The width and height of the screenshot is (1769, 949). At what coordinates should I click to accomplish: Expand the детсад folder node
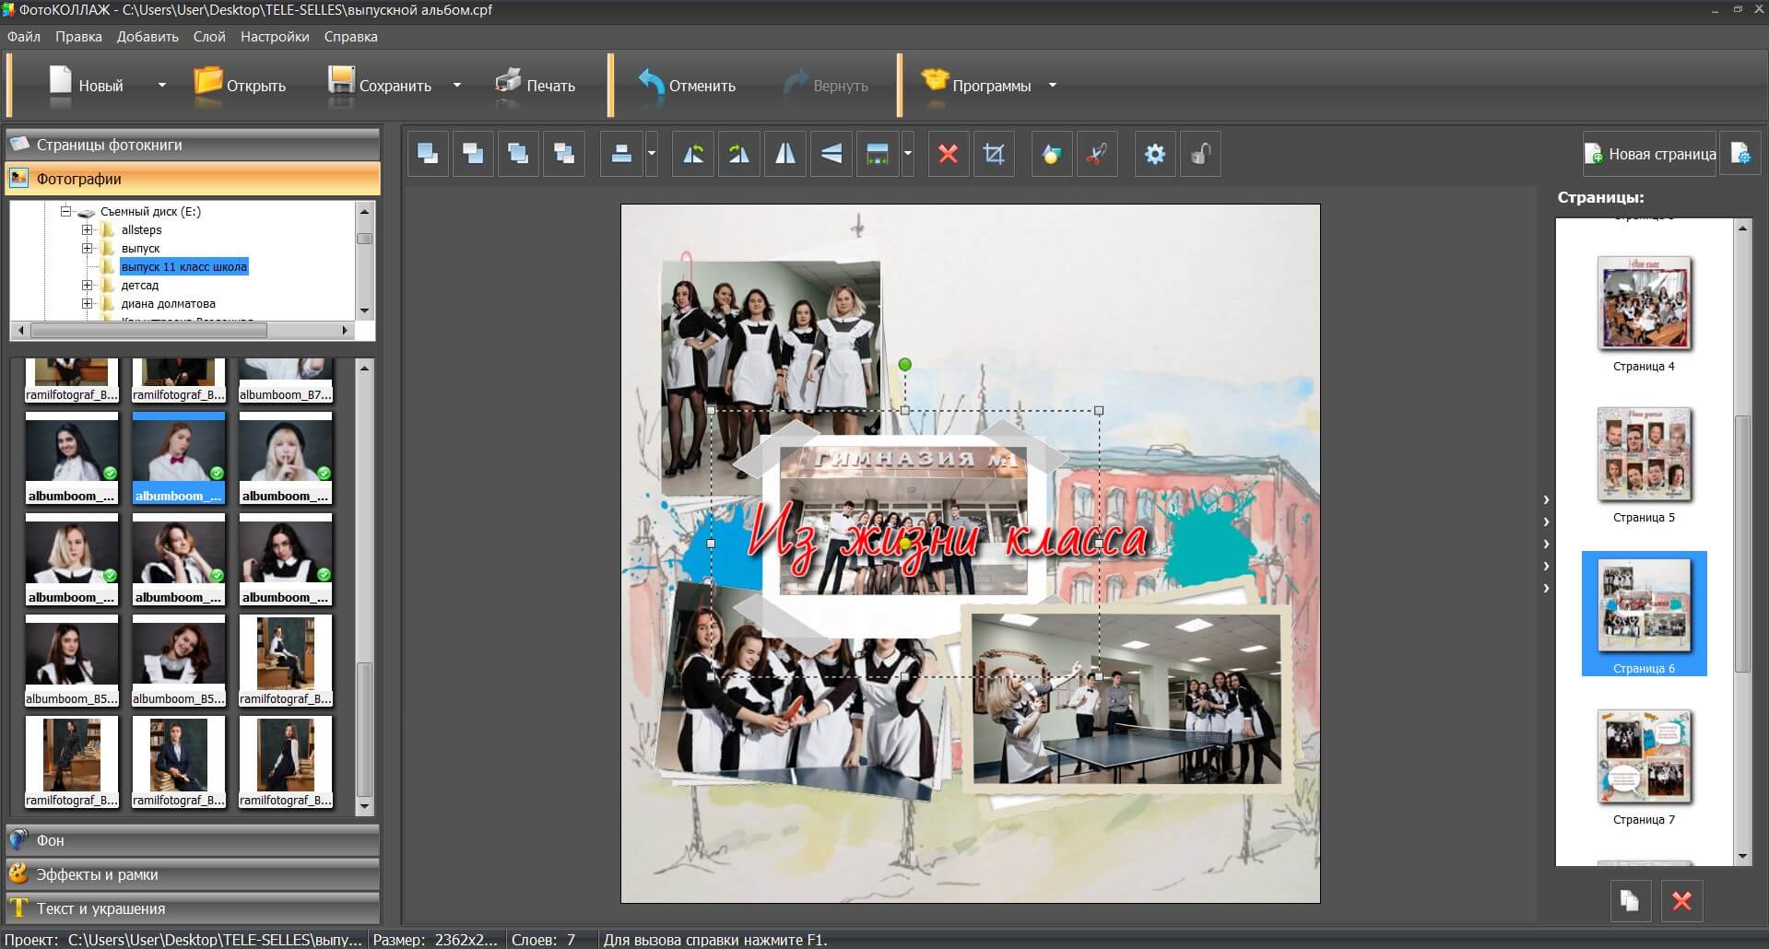[x=87, y=285]
